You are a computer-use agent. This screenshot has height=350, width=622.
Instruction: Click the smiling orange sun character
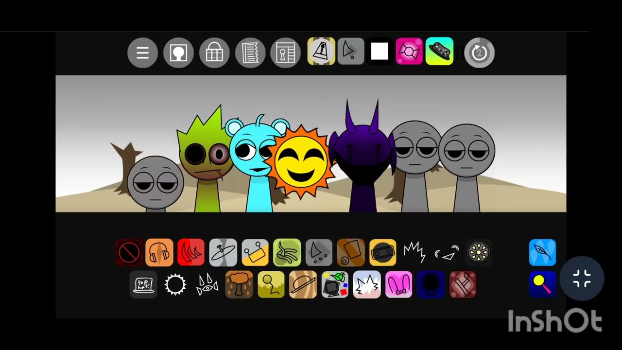(301, 161)
